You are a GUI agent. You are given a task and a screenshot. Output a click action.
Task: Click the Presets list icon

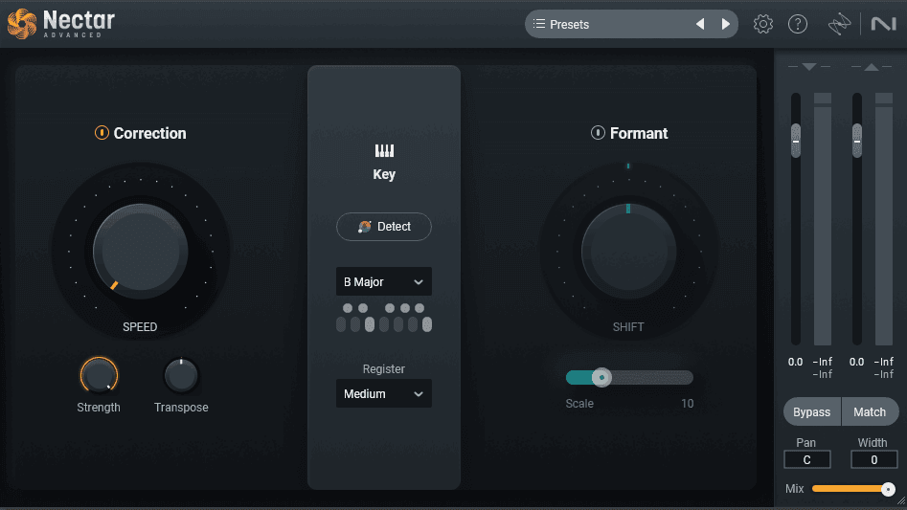539,24
